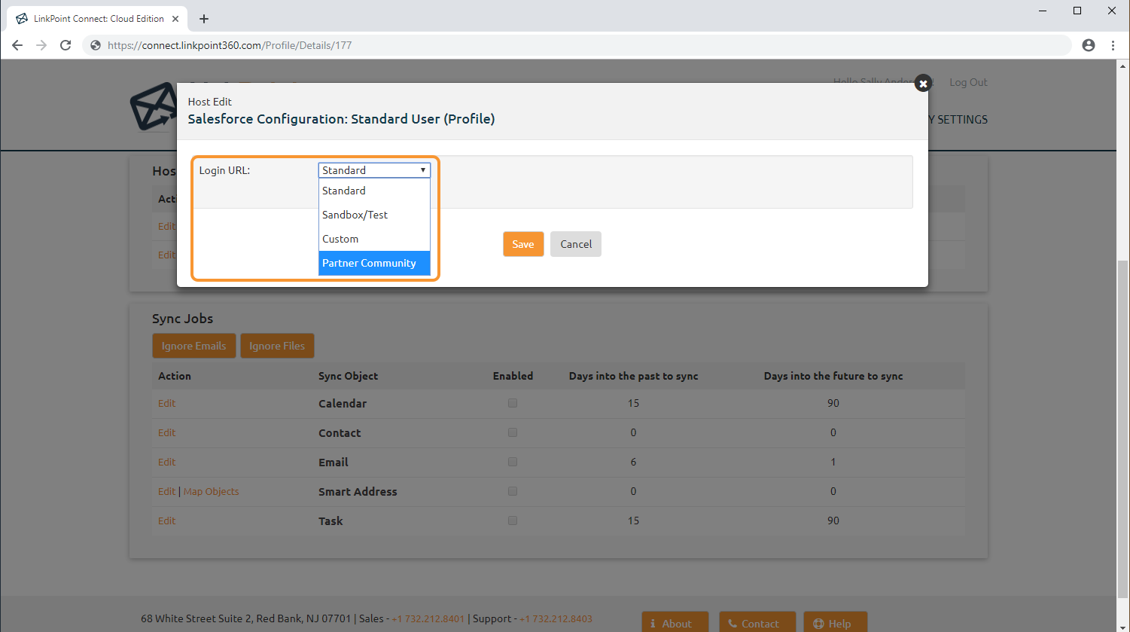
Task: Click Edit link for Calendar row
Action: (166, 403)
